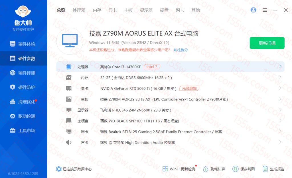Switch to the 显示器 tab

146,10
